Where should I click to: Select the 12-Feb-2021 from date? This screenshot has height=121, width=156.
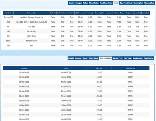click(x=24, y=77)
